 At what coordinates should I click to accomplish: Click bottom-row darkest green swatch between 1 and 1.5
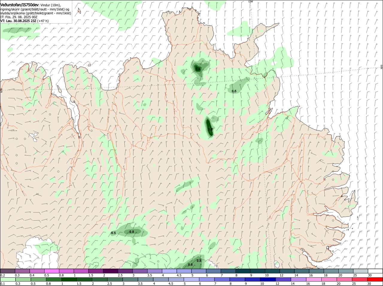tap(69, 280)
